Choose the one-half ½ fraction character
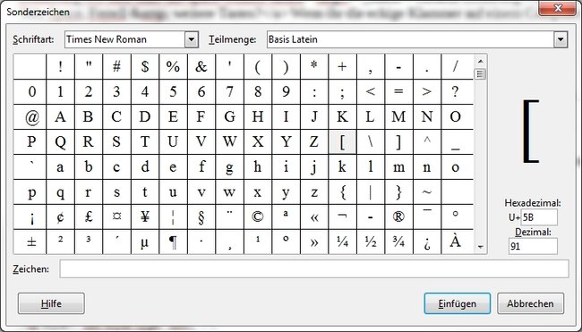This screenshot has height=332, width=582. [371, 242]
